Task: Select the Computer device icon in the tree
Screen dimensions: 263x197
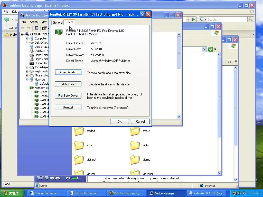Action: tap(32, 38)
